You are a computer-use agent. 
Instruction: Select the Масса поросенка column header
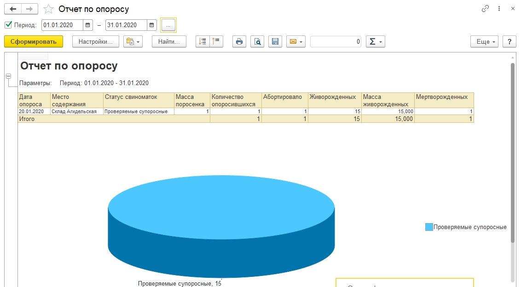[192, 100]
